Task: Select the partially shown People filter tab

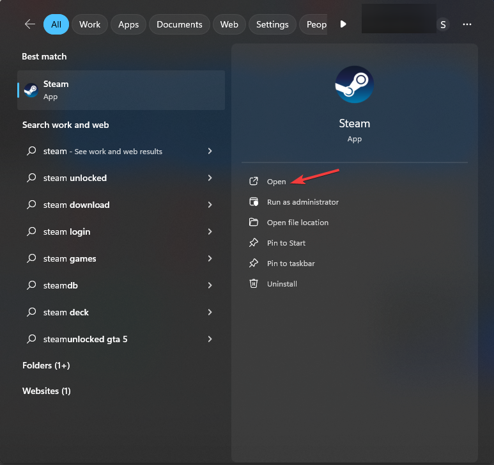Action: point(313,24)
